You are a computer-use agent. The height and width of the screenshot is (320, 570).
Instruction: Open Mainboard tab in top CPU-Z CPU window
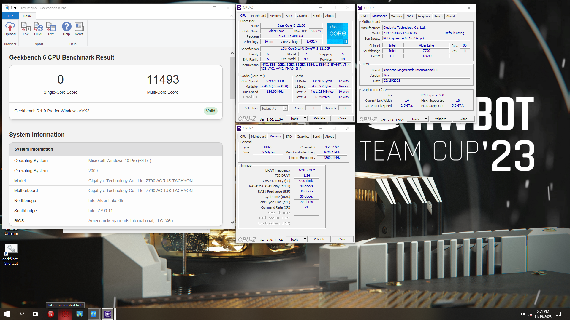coord(259,16)
